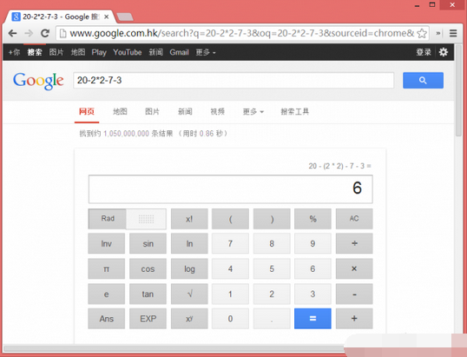Close the Google search tab
The width and height of the screenshot is (467, 357).
pos(106,17)
